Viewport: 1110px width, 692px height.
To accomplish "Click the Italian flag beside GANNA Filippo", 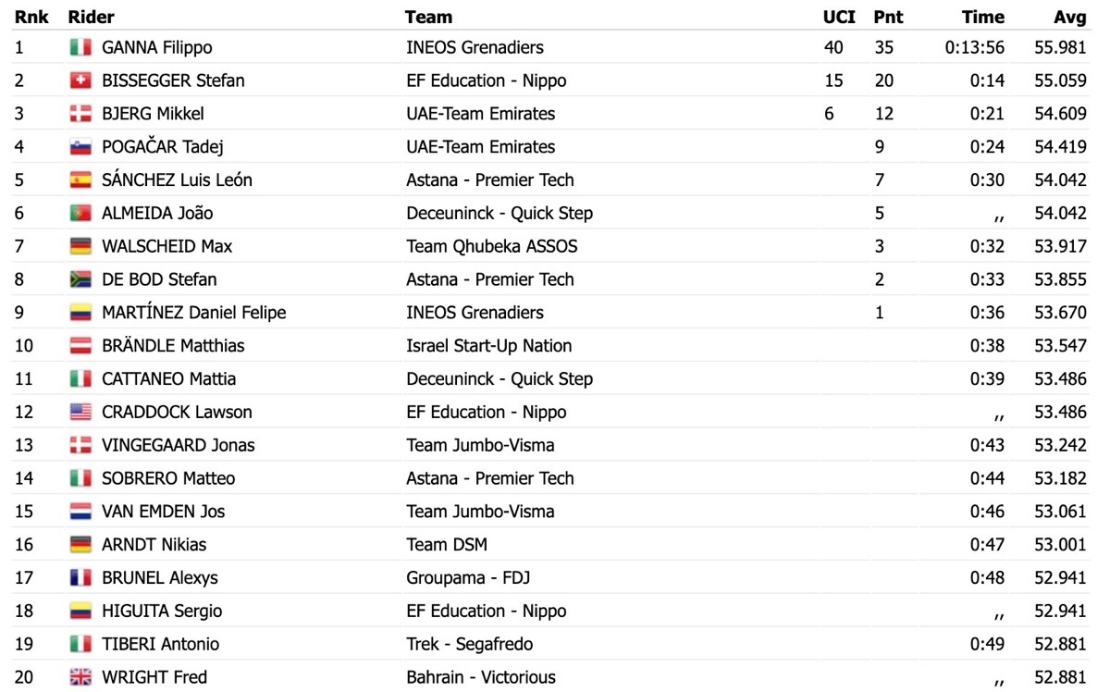I will pyautogui.click(x=80, y=47).
